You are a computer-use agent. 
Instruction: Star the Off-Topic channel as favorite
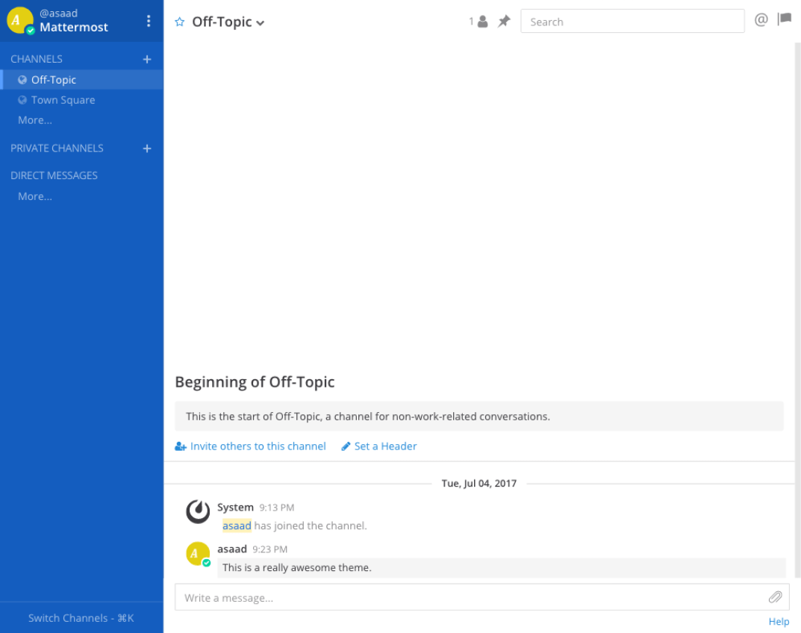click(x=179, y=22)
